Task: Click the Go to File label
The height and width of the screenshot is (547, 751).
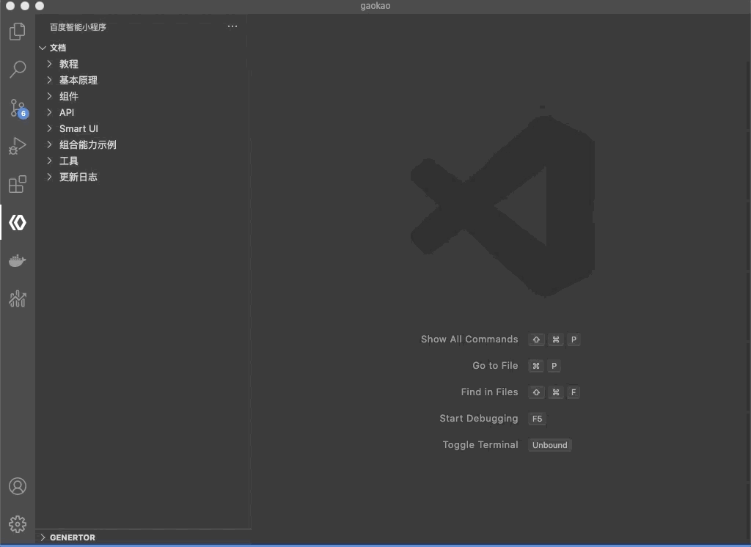Action: [495, 365]
